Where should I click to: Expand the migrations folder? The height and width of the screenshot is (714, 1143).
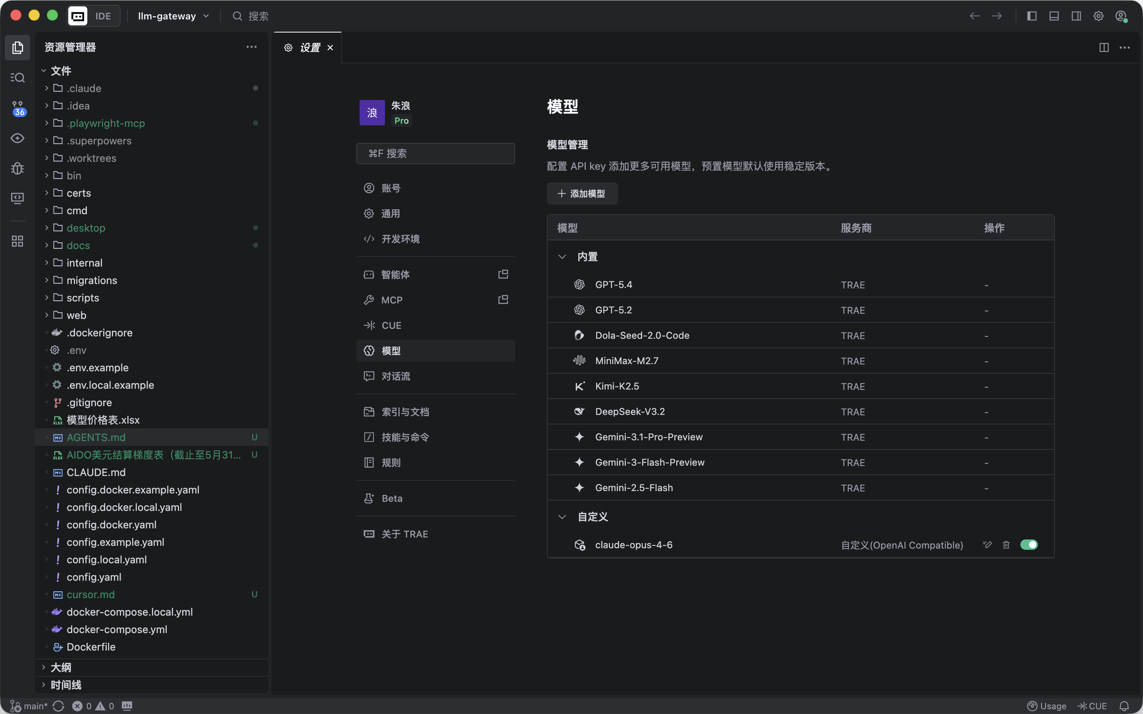pyautogui.click(x=151, y=280)
